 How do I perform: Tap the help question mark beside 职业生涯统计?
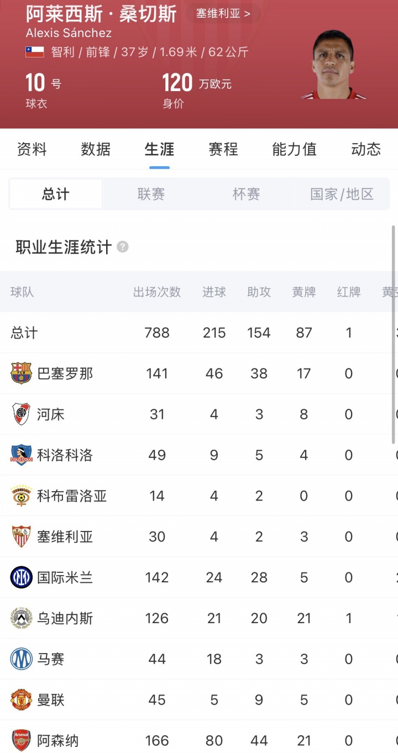(123, 247)
